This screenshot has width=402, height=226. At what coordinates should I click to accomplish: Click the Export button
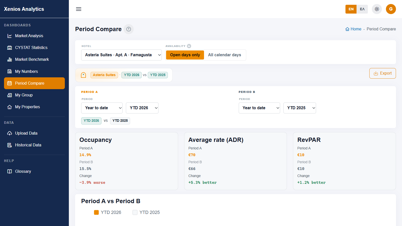(x=383, y=73)
